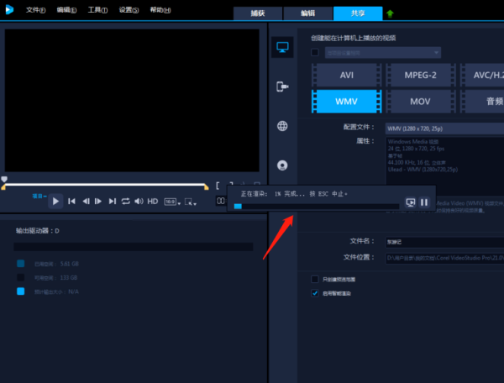This screenshot has width=504, height=383.
Task: Select the Computer output category icon
Action: 282,48
